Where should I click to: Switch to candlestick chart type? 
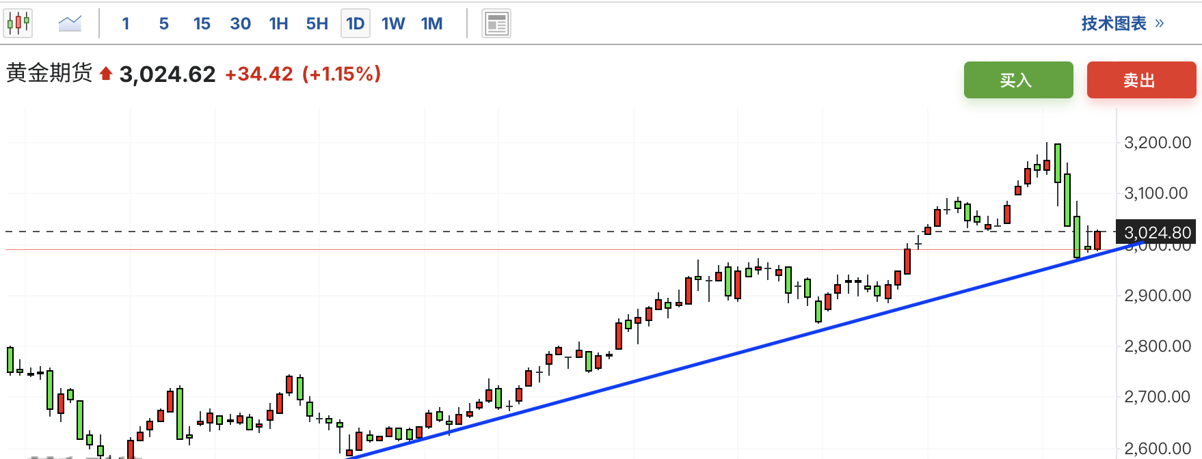[x=18, y=23]
